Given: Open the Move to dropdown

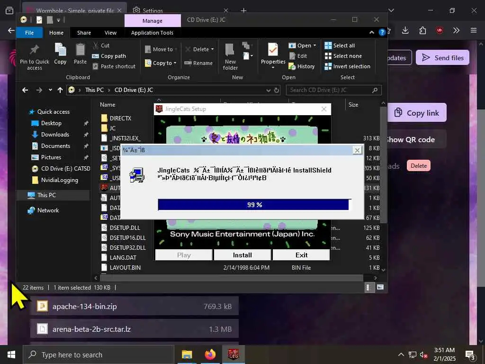Looking at the screenshot, I should [x=161, y=49].
